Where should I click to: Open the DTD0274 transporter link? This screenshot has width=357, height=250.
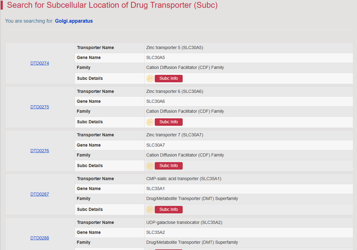coord(40,63)
